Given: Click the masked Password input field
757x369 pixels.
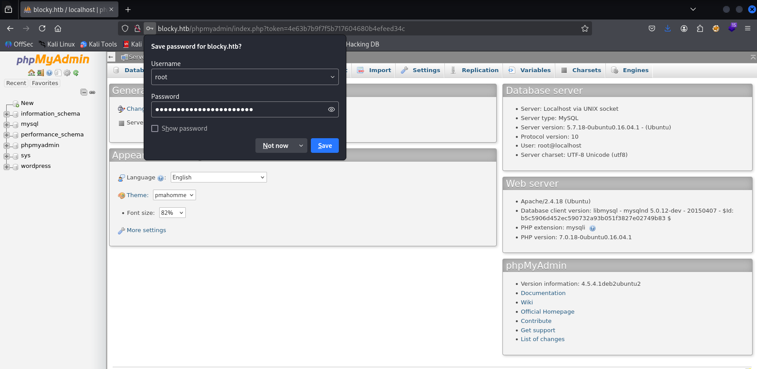Looking at the screenshot, I should pyautogui.click(x=245, y=109).
